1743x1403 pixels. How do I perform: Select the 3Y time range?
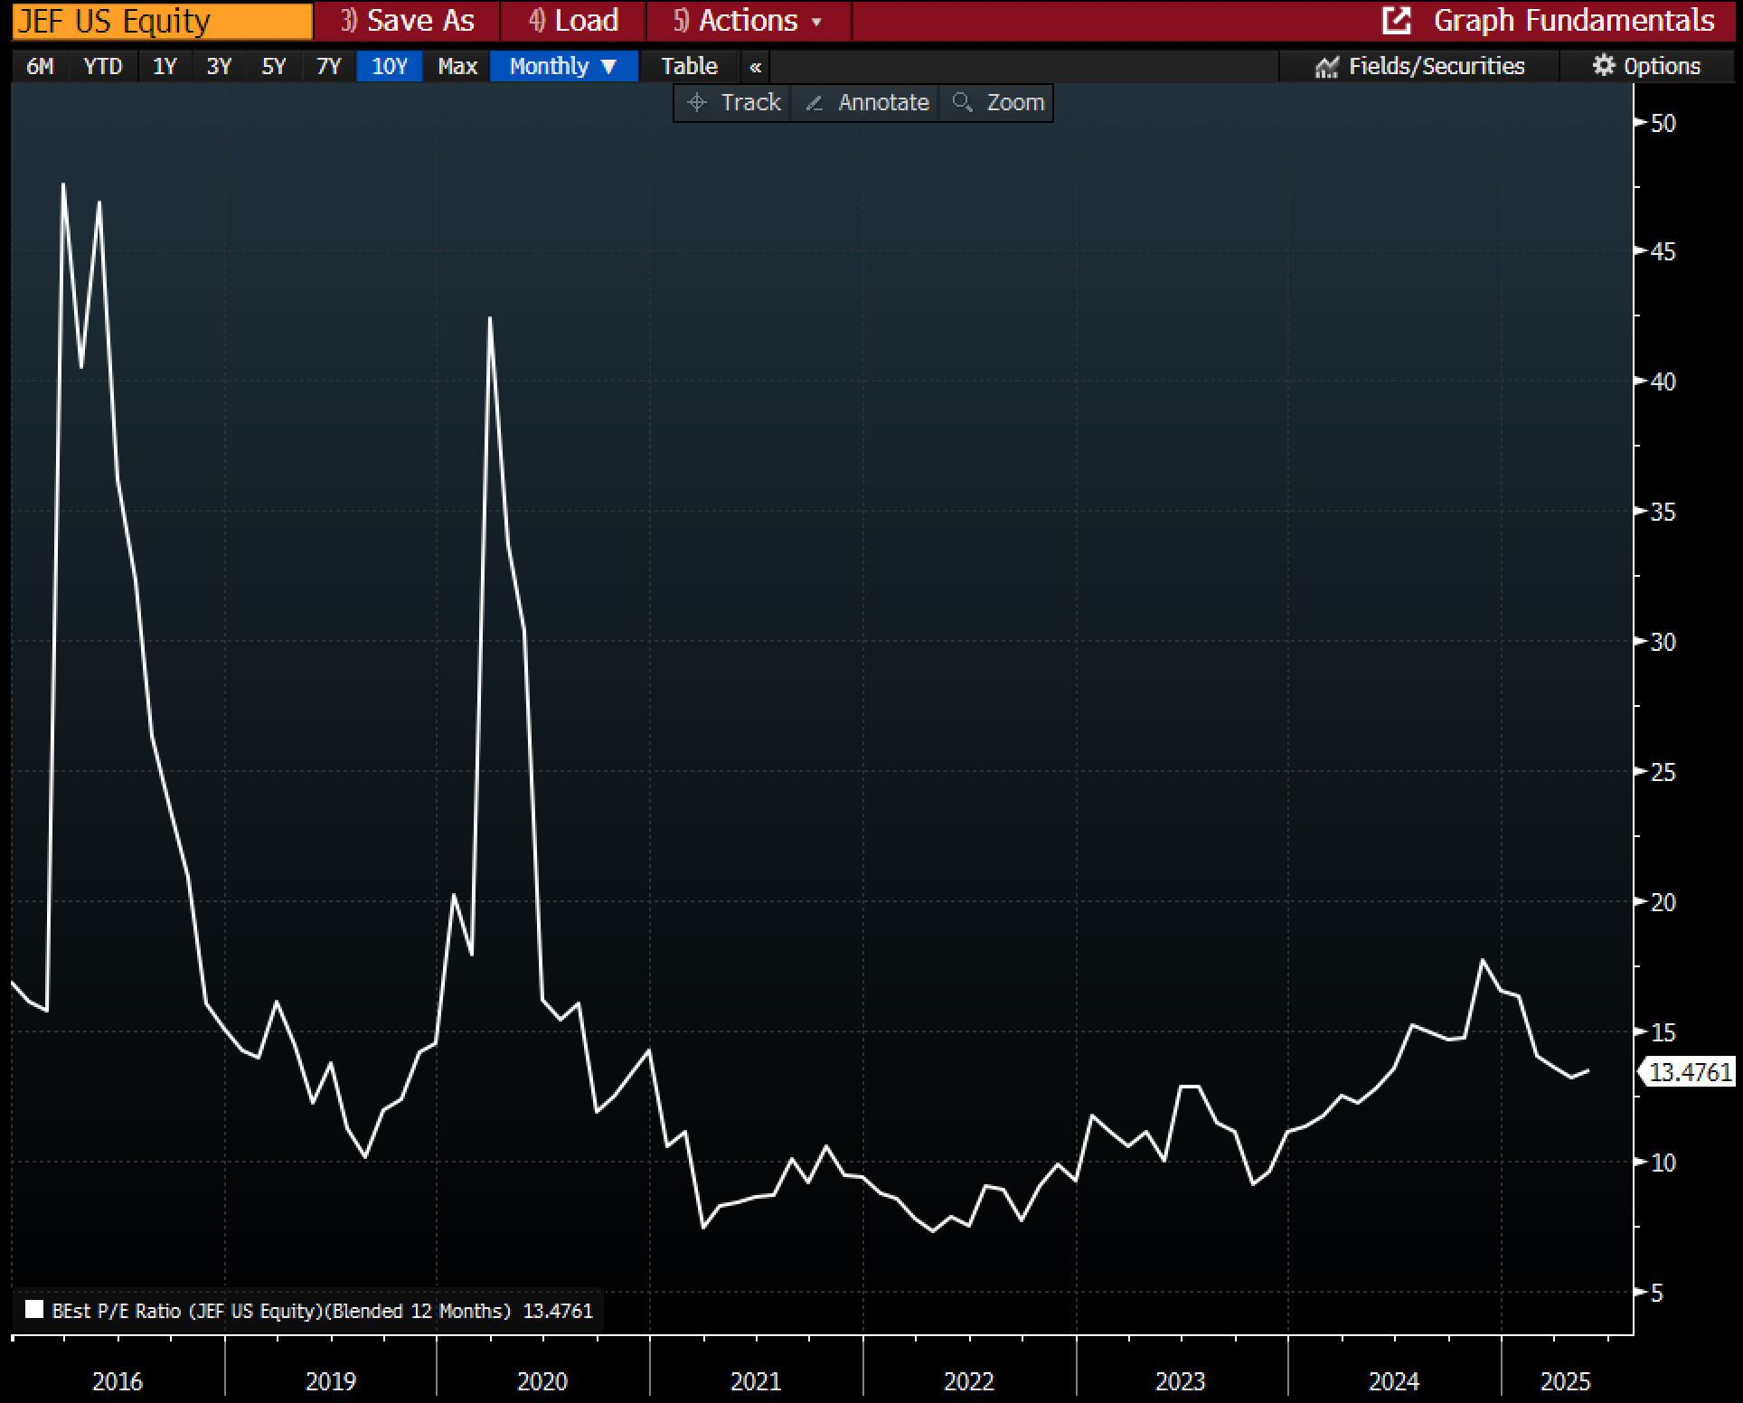tap(219, 67)
